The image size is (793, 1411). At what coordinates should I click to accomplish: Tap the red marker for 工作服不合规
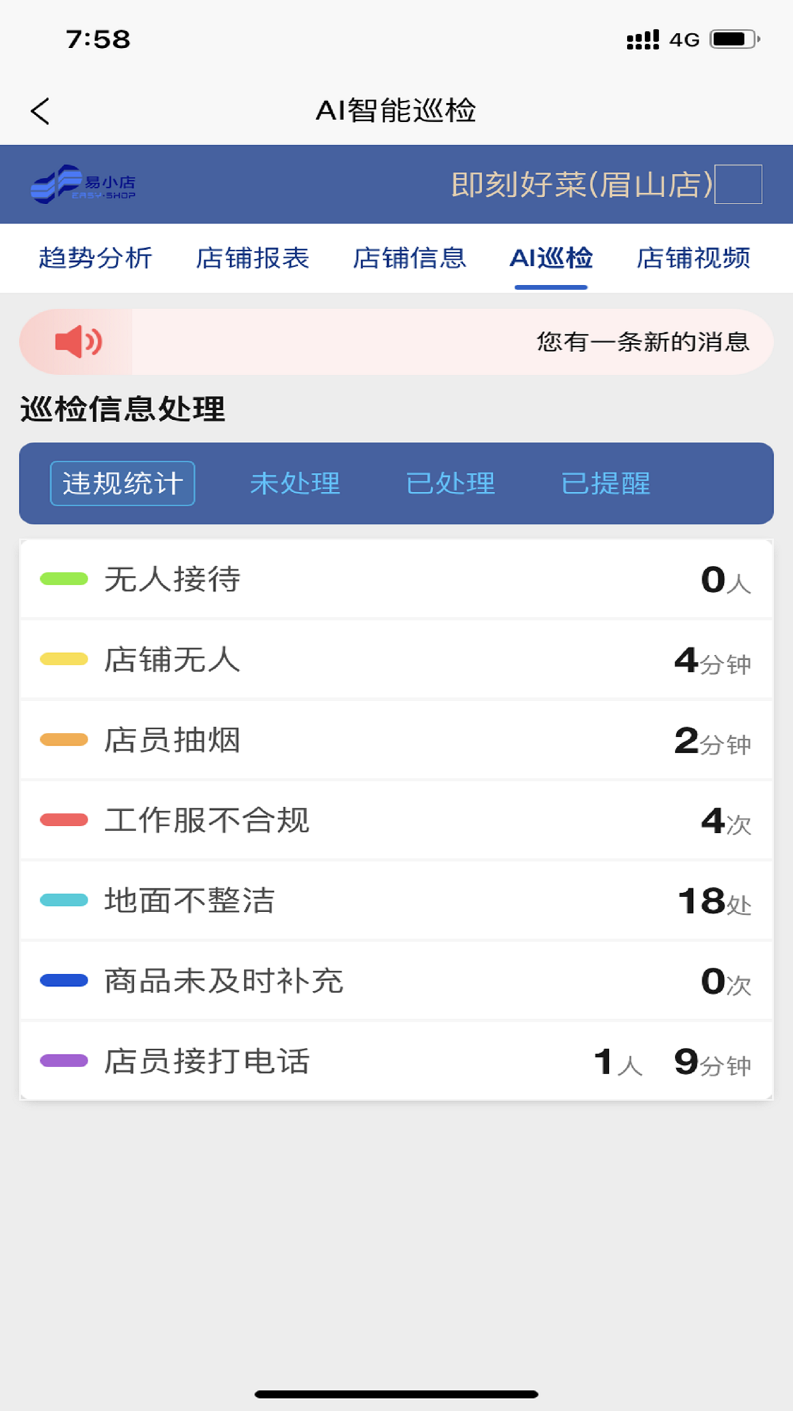(64, 820)
